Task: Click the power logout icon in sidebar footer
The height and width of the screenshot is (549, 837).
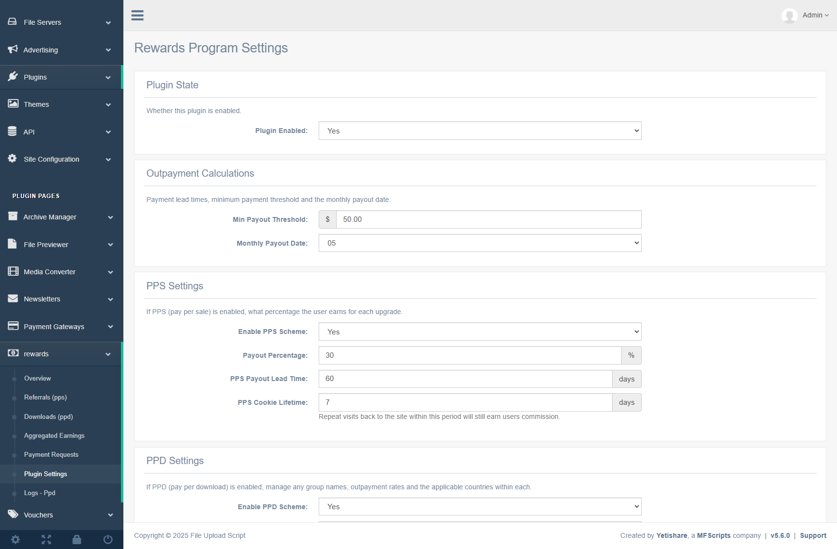Action: [x=108, y=539]
